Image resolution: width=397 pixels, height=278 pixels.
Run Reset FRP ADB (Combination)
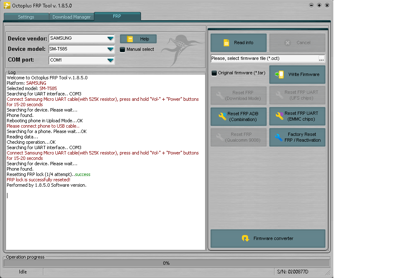click(x=239, y=116)
